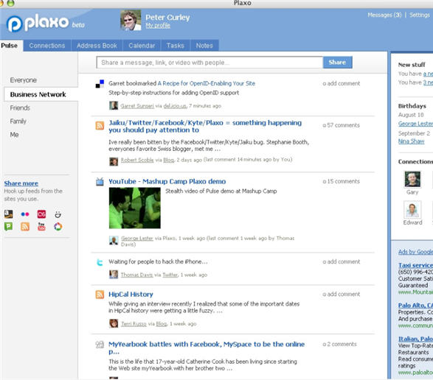Viewport: 433px width, 380px height.
Task: Open the Tasks tab
Action: click(x=176, y=46)
